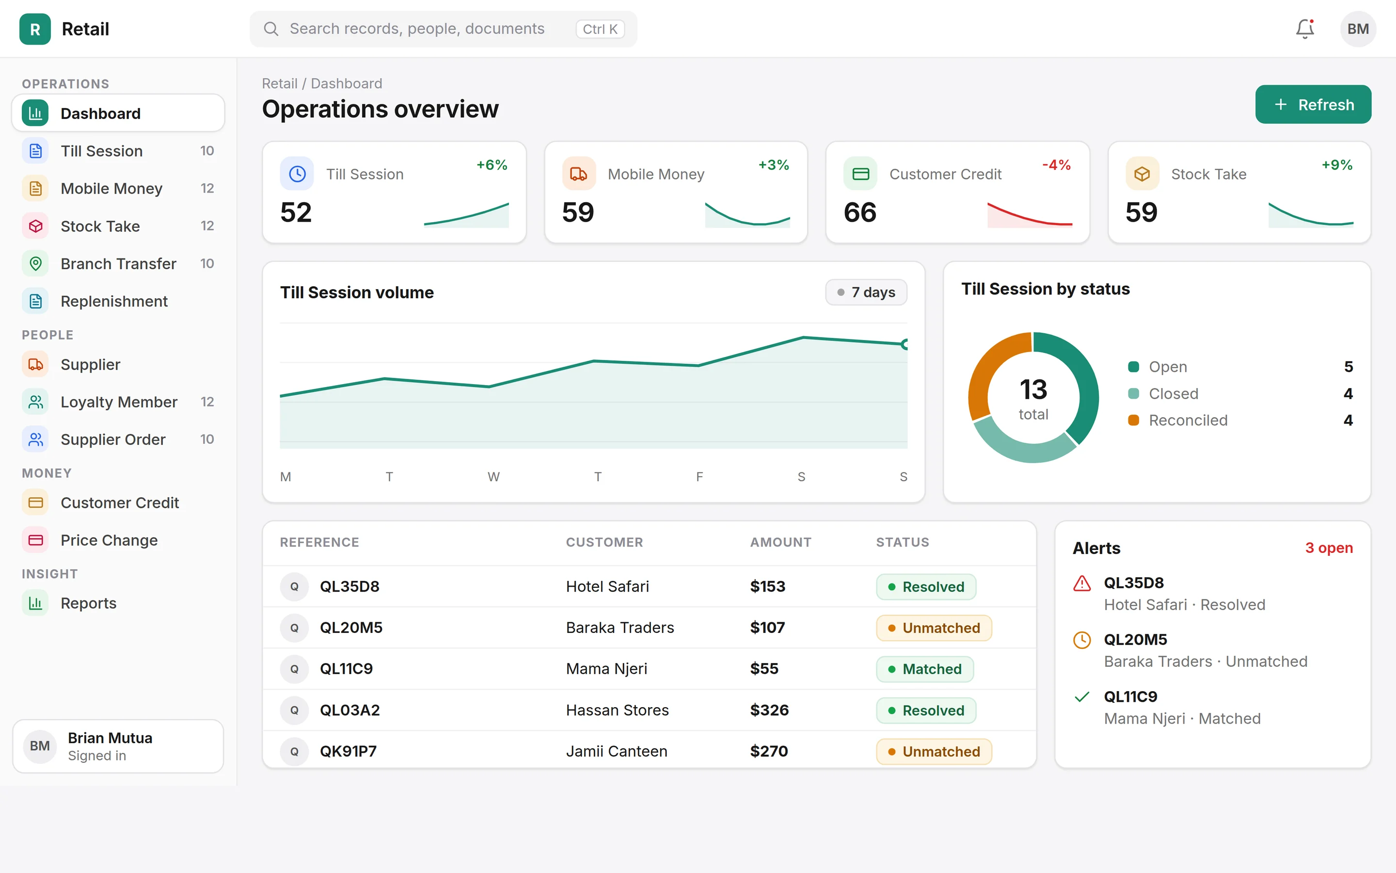Click the Customer Credit summary card value 66
The width and height of the screenshot is (1396, 873).
click(859, 212)
